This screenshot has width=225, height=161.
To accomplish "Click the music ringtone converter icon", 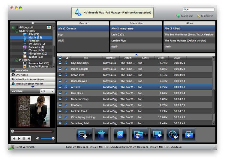I will [x=173, y=135].
